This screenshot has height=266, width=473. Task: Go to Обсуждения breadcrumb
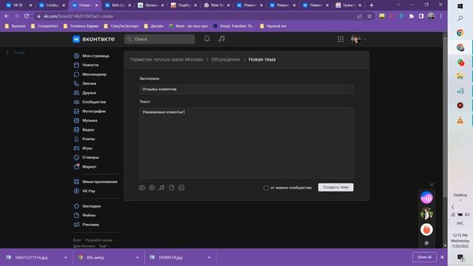225,59
